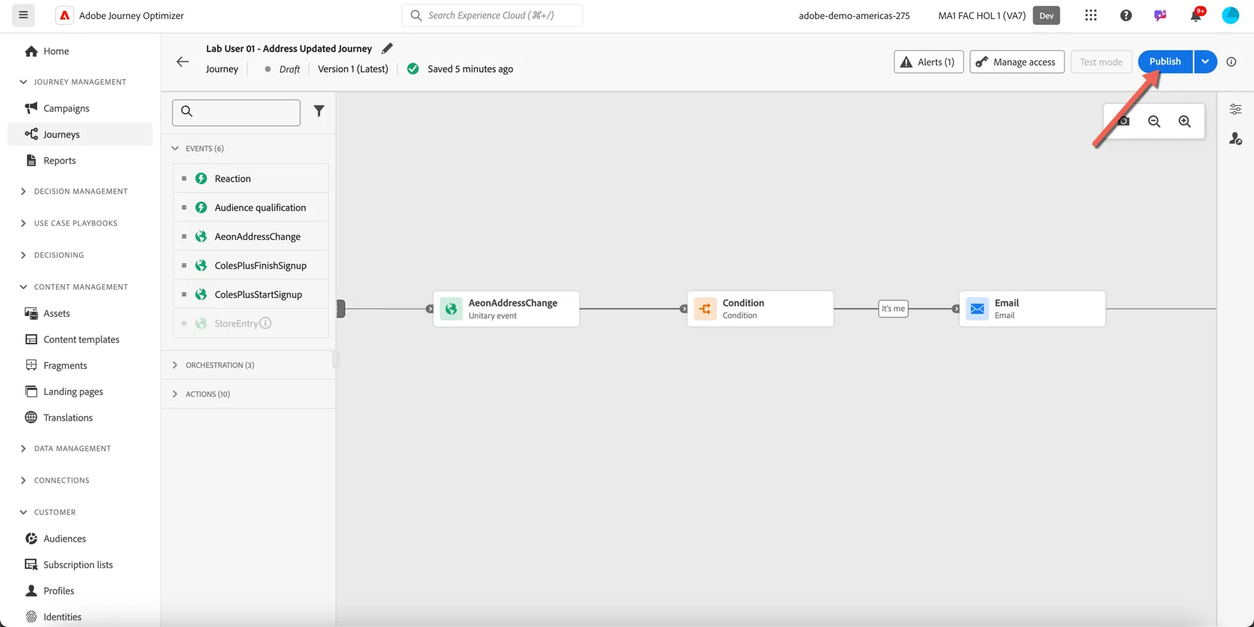Select Audience qualification event in palette

(x=250, y=207)
